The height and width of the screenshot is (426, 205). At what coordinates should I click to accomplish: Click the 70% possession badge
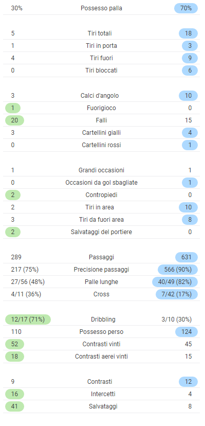click(186, 8)
